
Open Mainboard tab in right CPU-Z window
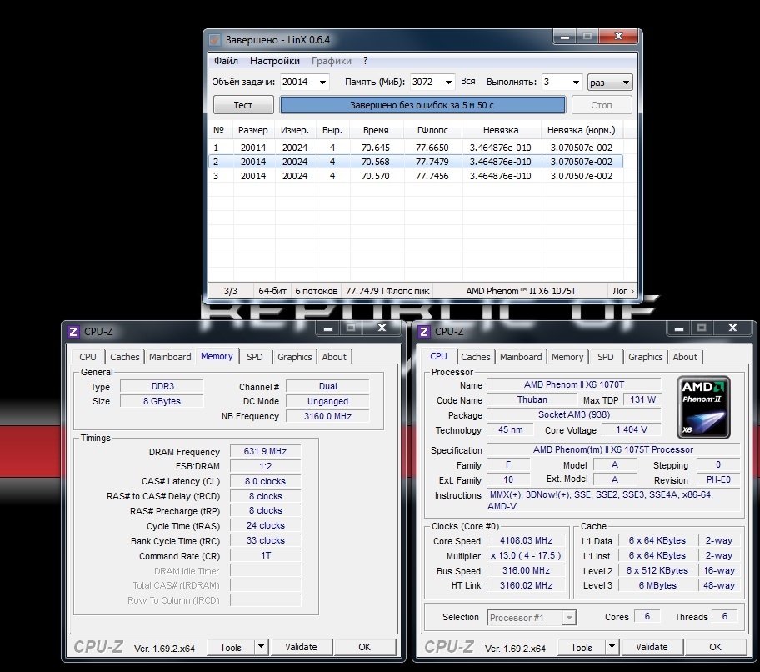[521, 357]
